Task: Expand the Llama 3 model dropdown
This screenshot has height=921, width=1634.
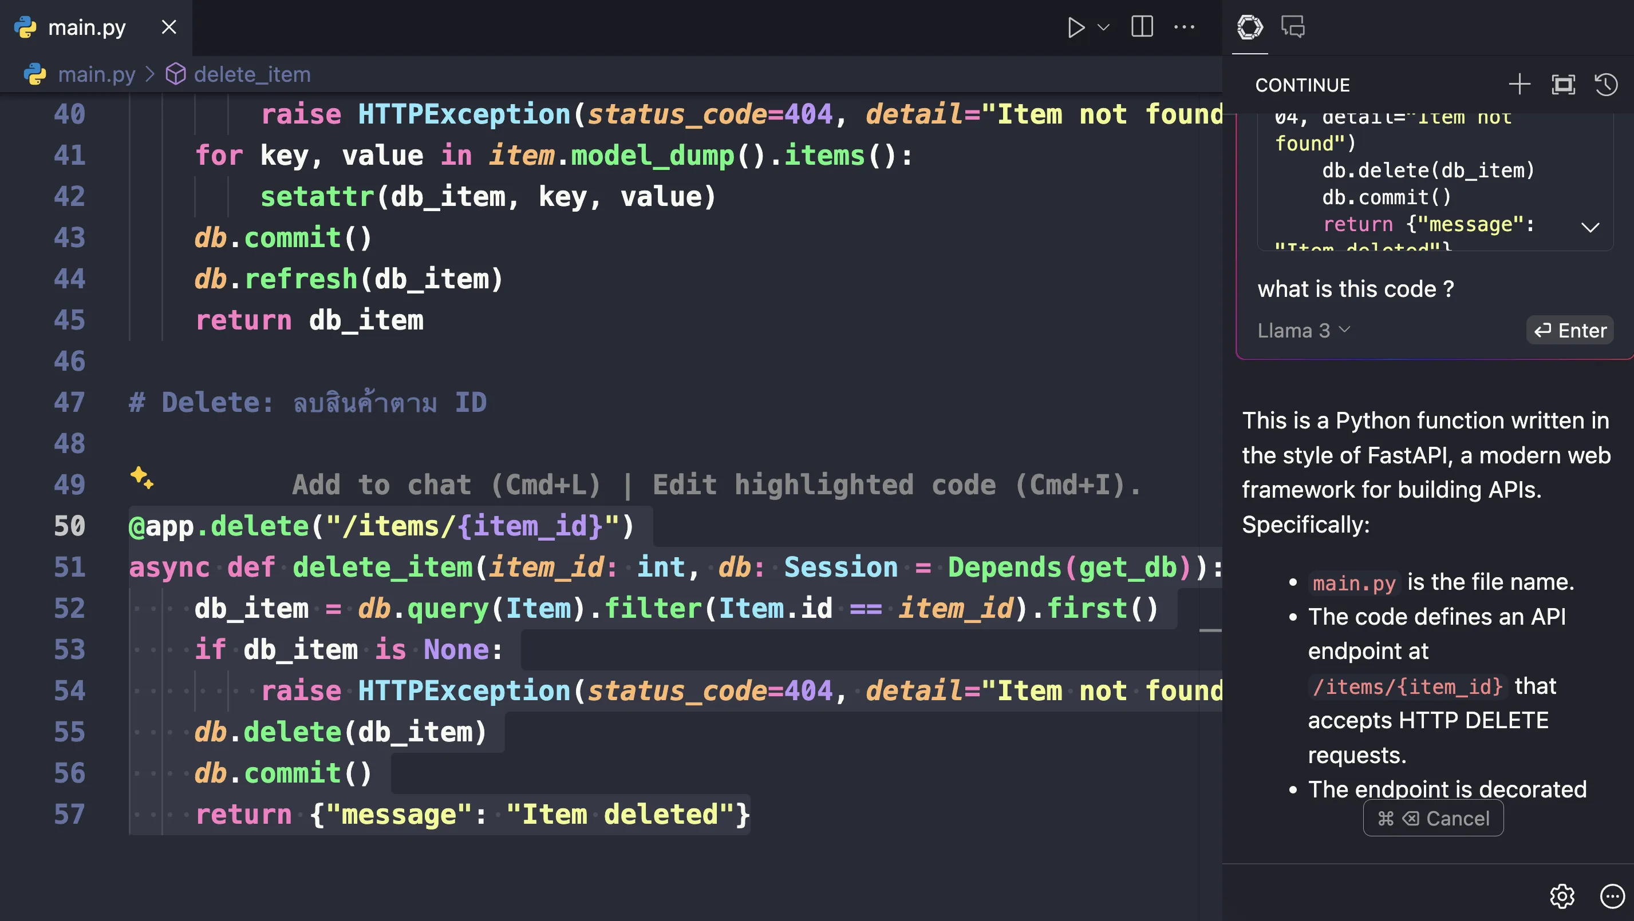Action: (1304, 330)
